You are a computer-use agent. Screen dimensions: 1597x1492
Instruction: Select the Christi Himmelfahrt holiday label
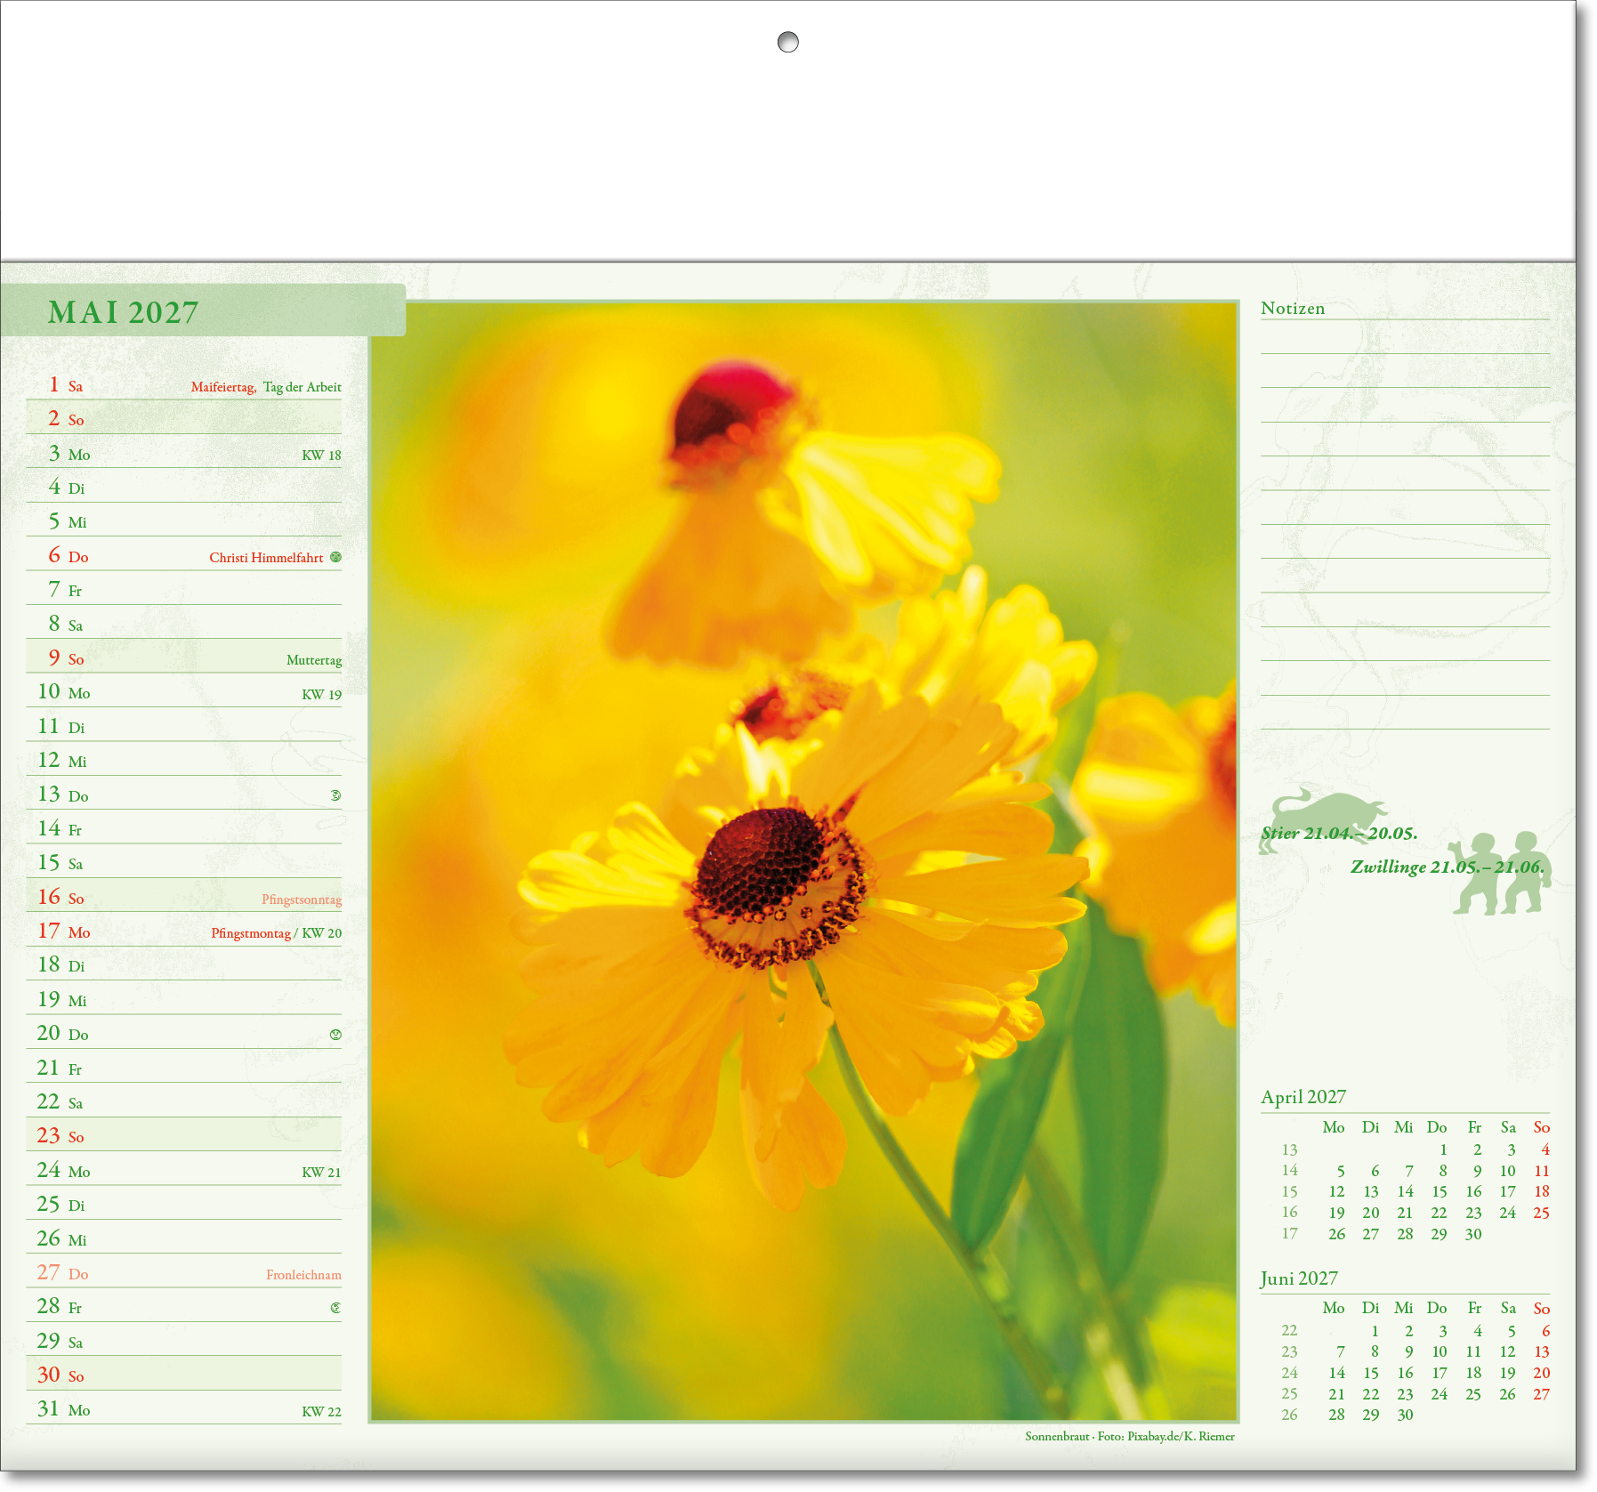pos(266,558)
